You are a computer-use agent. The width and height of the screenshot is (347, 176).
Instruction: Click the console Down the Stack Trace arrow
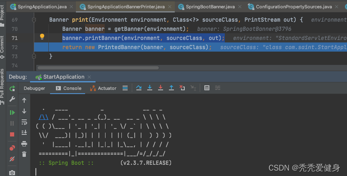[x=24, y=111]
